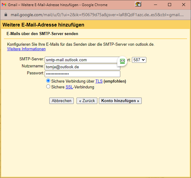
Task: Click into the Passwort field
Action: (x=82, y=74)
